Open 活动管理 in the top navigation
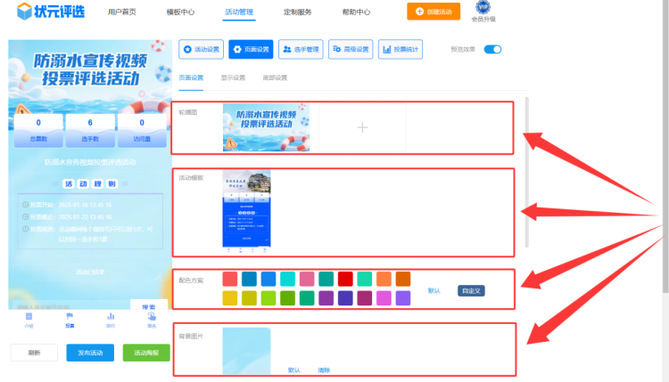Viewport: 669px width, 382px height. point(238,12)
